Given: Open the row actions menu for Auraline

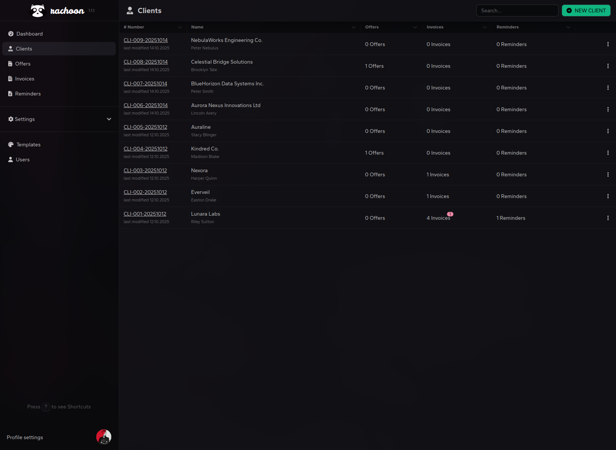Looking at the screenshot, I should [x=608, y=131].
